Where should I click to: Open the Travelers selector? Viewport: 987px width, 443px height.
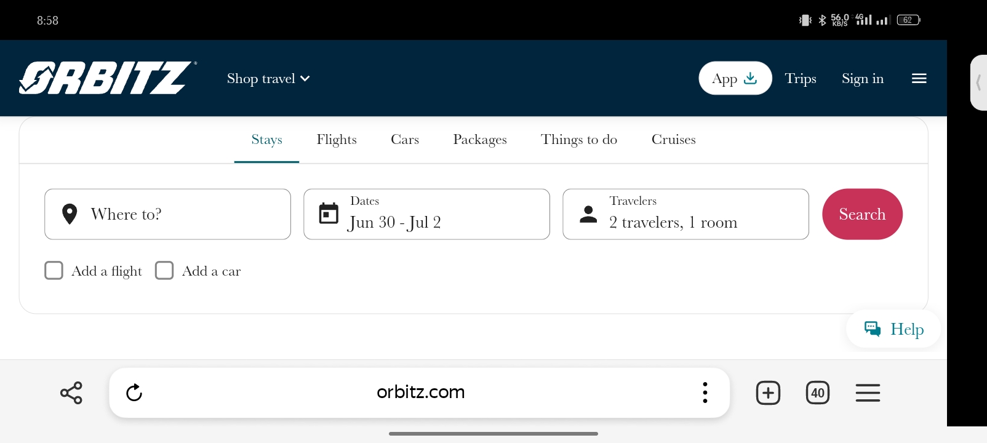tap(685, 214)
